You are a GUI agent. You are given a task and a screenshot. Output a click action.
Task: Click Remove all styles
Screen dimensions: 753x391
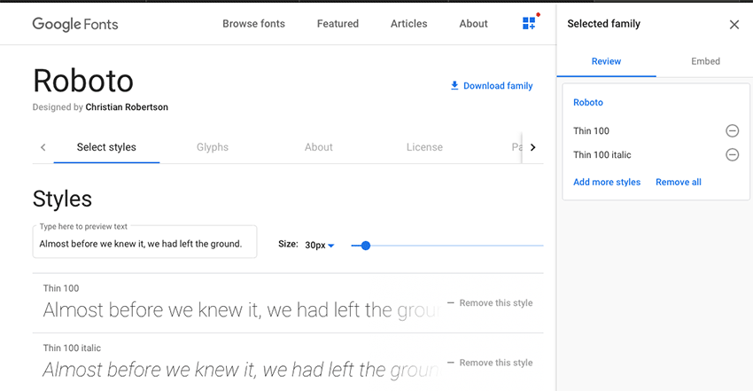pos(678,182)
